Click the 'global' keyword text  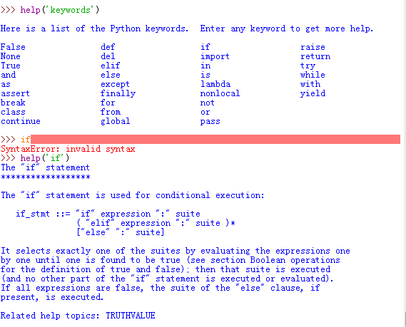coord(115,122)
